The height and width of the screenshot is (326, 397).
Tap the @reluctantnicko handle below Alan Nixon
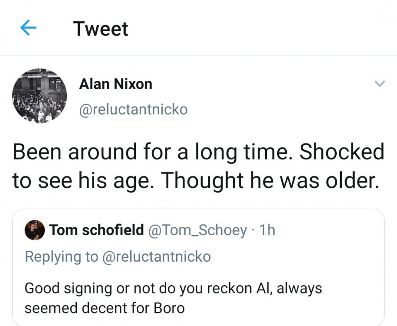(133, 110)
